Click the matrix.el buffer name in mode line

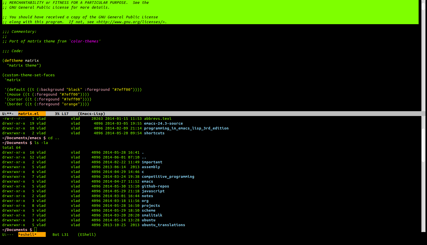(28, 114)
